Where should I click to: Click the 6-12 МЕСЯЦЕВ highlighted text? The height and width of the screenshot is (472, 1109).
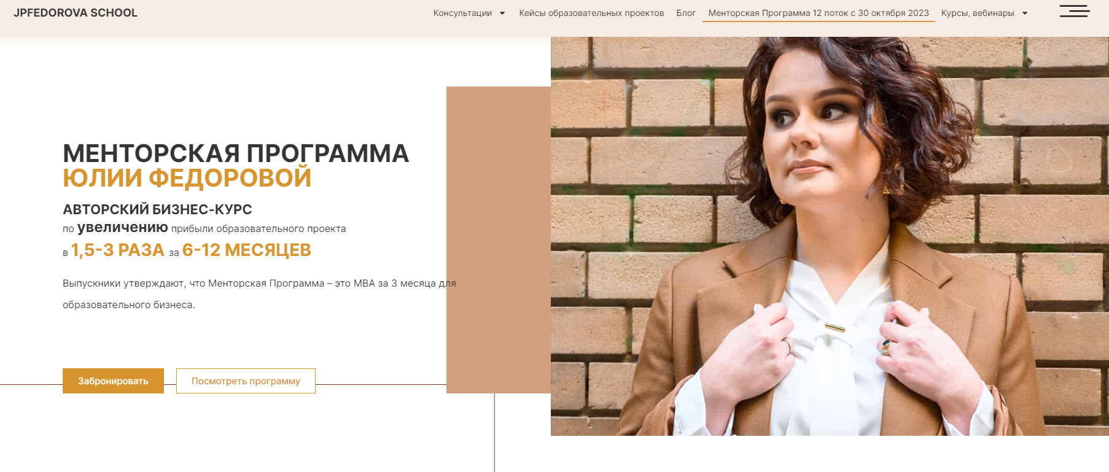(247, 250)
